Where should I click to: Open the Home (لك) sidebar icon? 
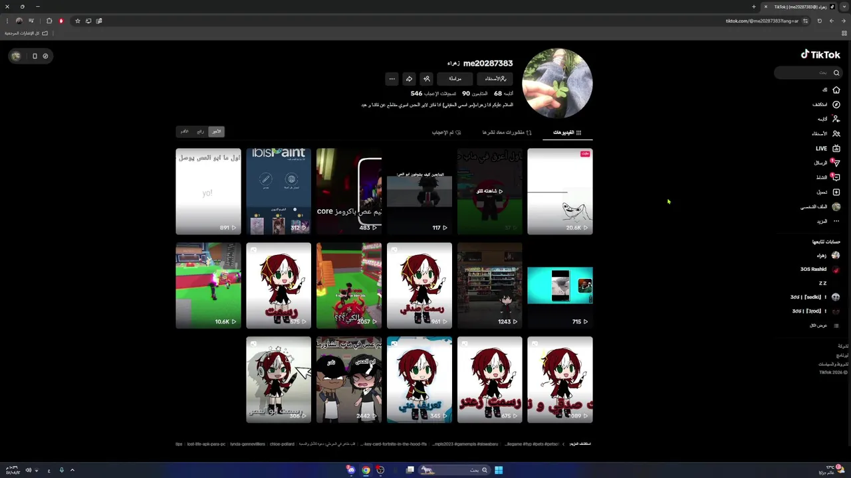point(836,90)
